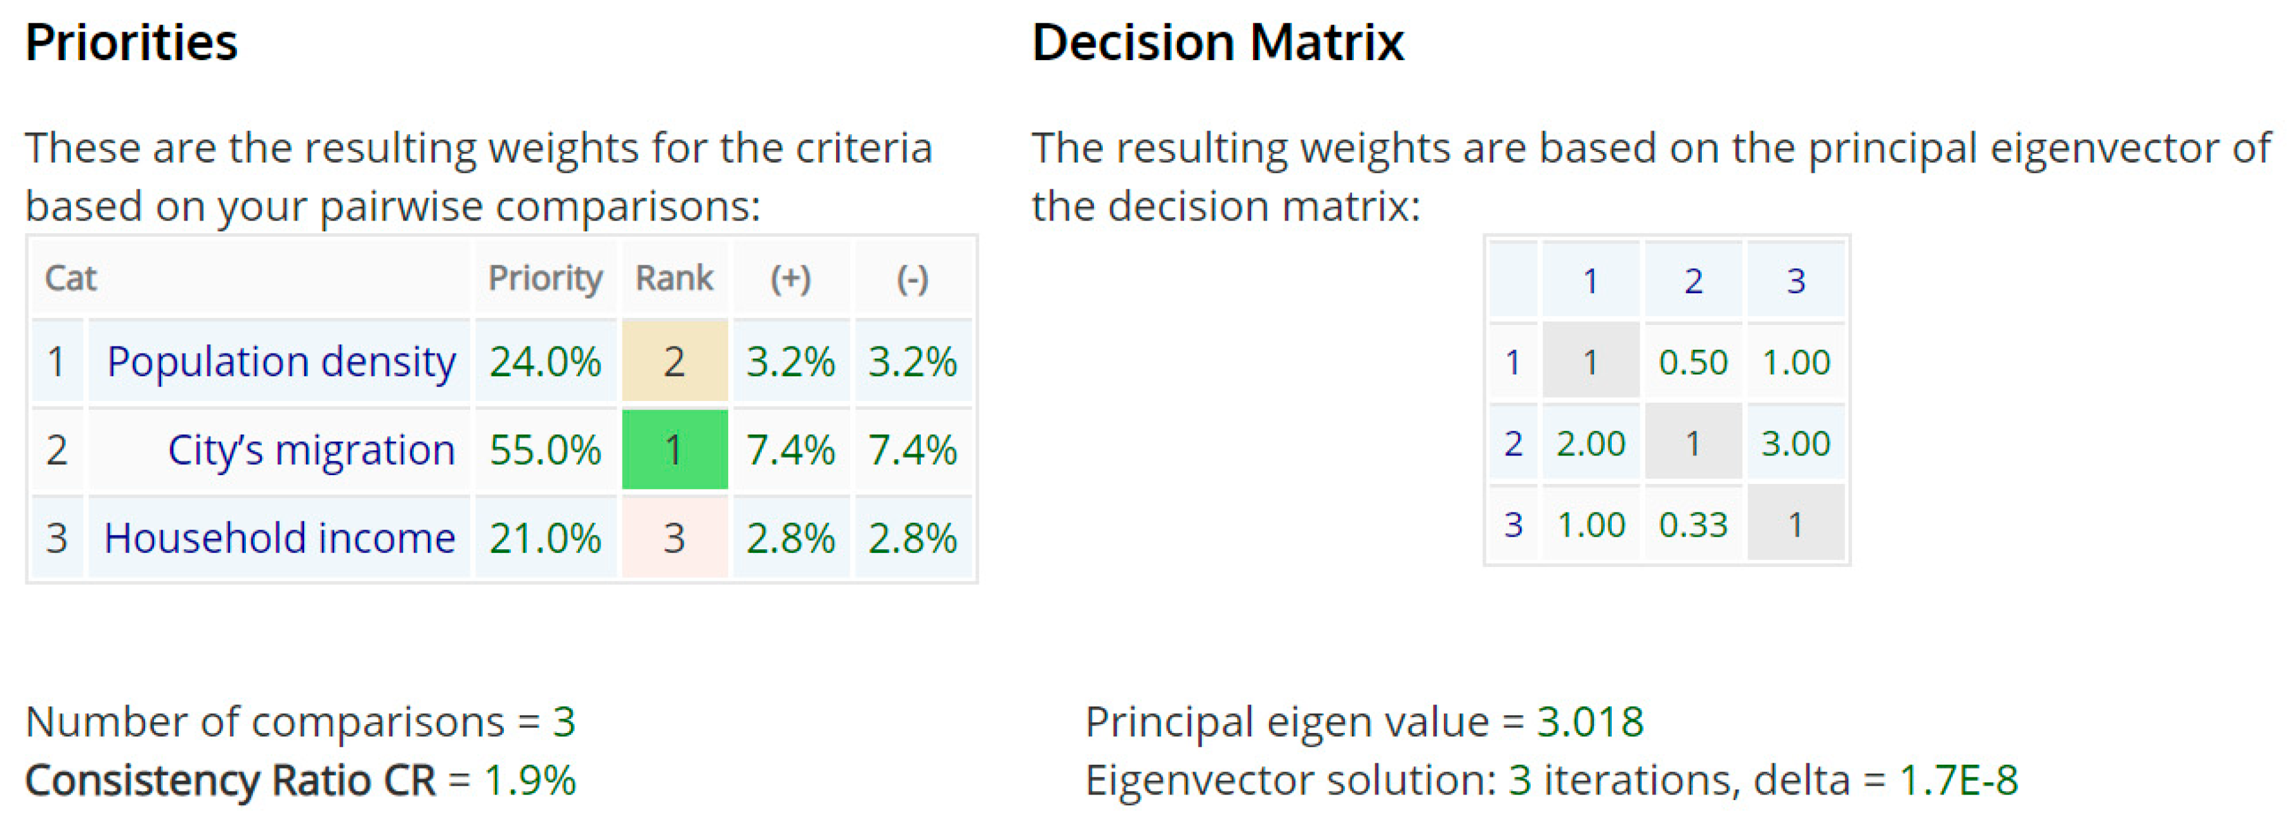Click the principal eigen value 3.018
The width and height of the screenshot is (2290, 828).
[x=1590, y=722]
